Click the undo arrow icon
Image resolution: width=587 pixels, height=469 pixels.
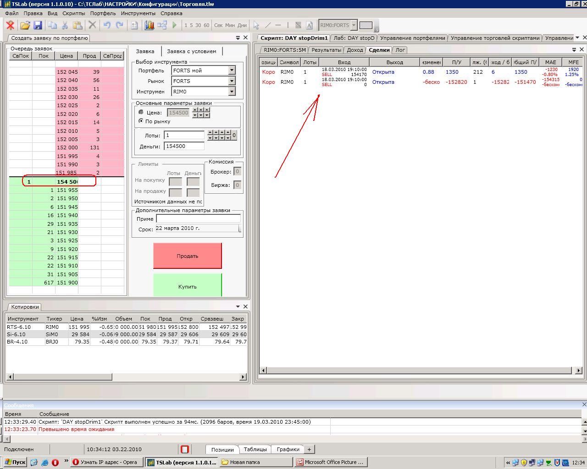[107, 25]
